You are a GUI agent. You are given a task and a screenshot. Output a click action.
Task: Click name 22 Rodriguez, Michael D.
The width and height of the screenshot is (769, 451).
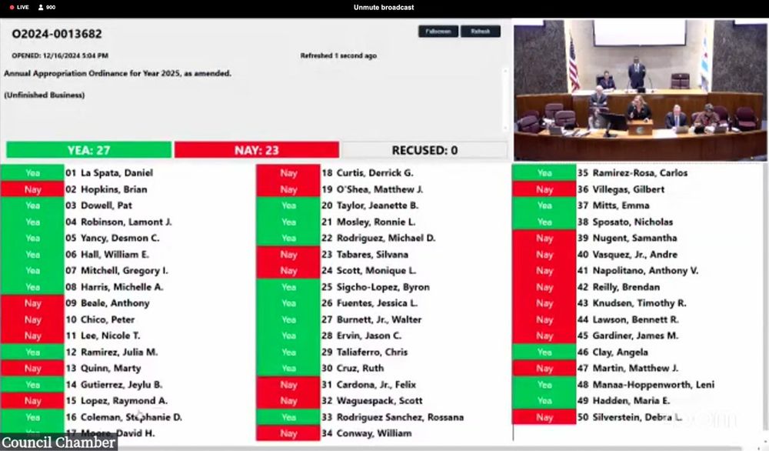(x=378, y=238)
